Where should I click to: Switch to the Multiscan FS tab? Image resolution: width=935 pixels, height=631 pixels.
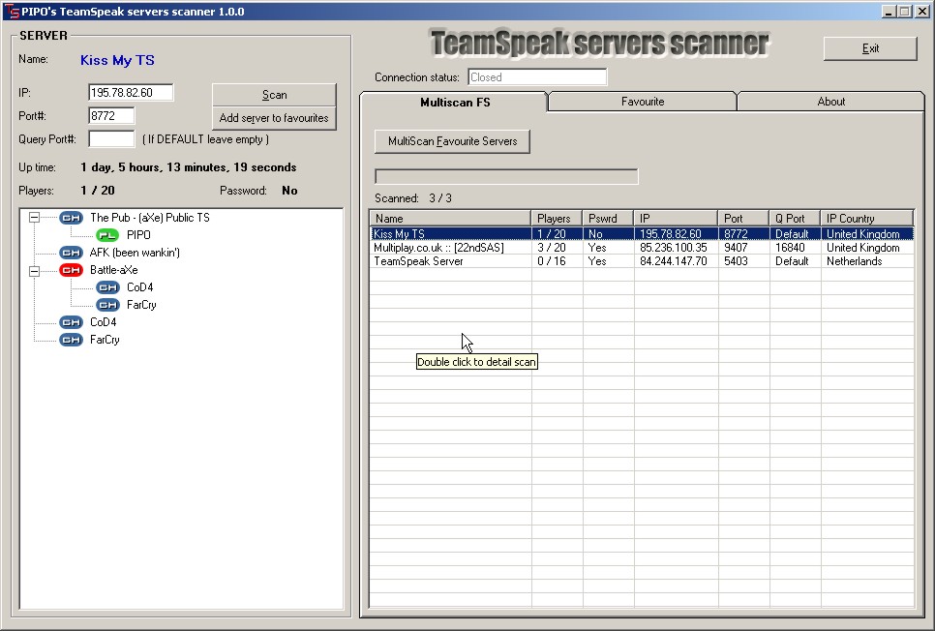(454, 102)
